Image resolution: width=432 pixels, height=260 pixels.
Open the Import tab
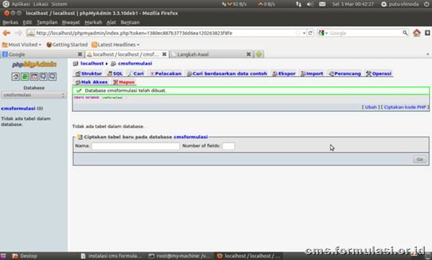pos(312,74)
